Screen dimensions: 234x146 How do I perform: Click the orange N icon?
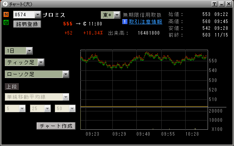click(6, 15)
